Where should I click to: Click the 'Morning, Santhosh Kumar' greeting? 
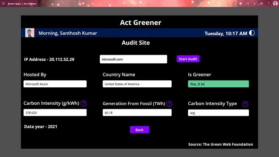(x=68, y=33)
